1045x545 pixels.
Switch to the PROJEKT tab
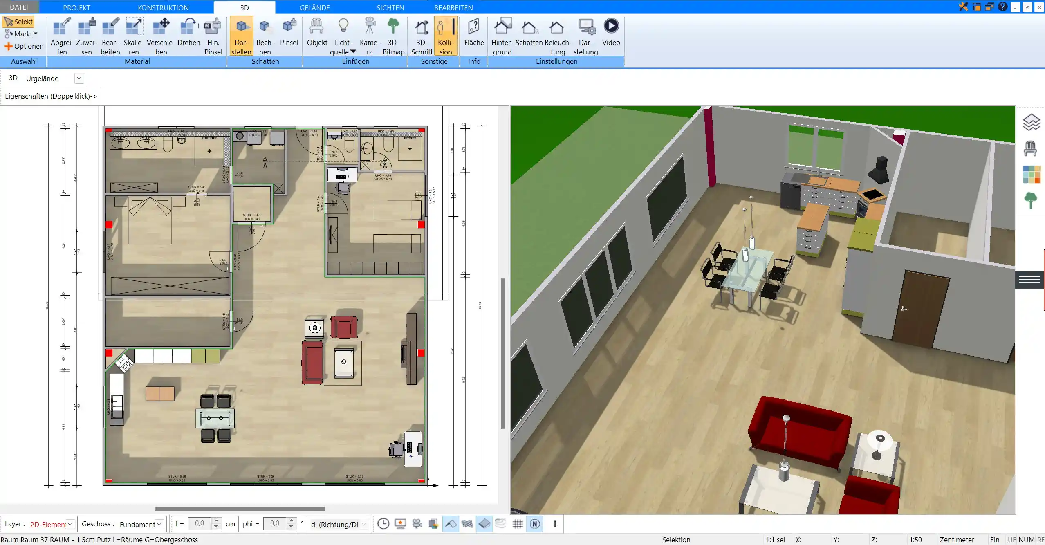click(76, 7)
